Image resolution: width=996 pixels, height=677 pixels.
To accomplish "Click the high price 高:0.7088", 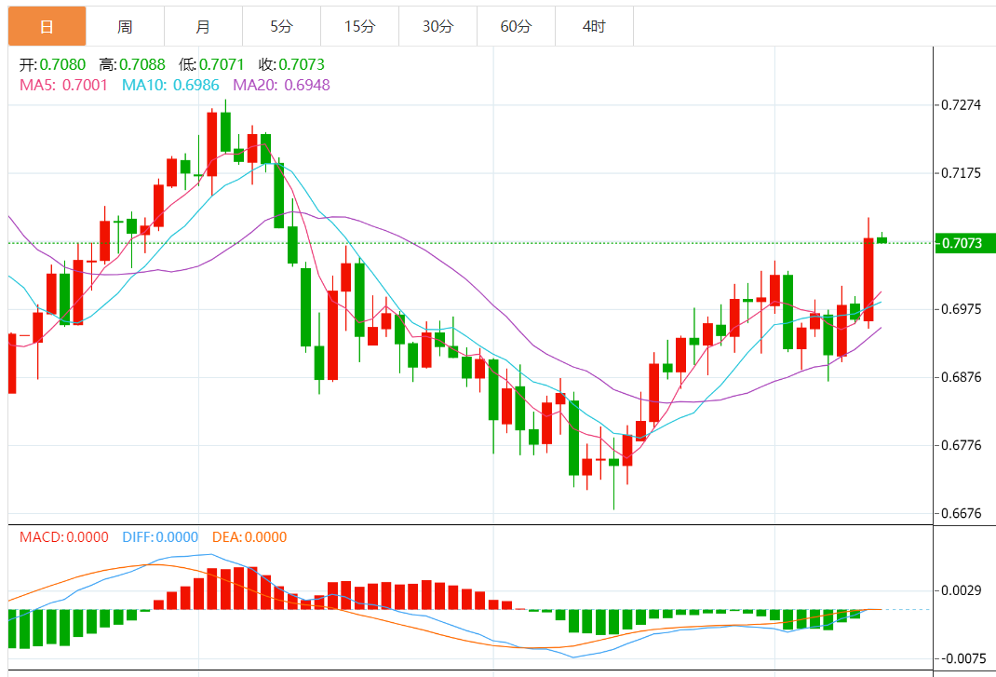I will click(132, 64).
